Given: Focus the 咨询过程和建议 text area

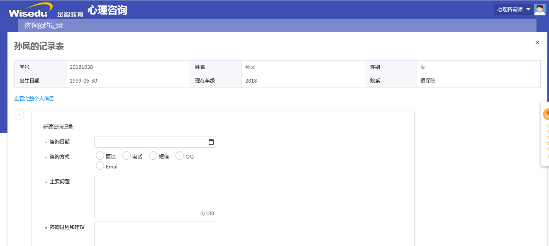Looking at the screenshot, I should [x=155, y=234].
